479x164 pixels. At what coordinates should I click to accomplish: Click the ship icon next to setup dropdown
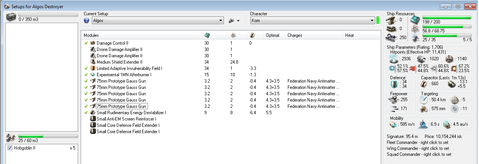tap(231, 20)
